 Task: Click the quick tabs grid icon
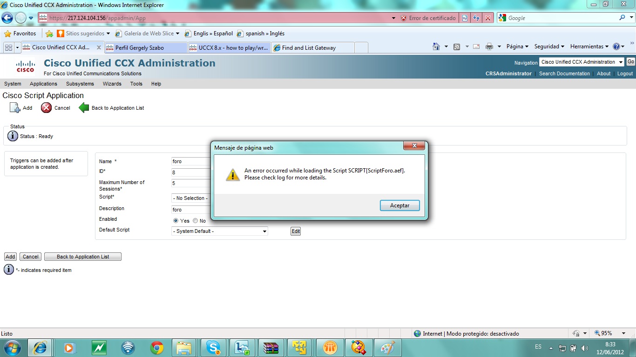coord(8,47)
